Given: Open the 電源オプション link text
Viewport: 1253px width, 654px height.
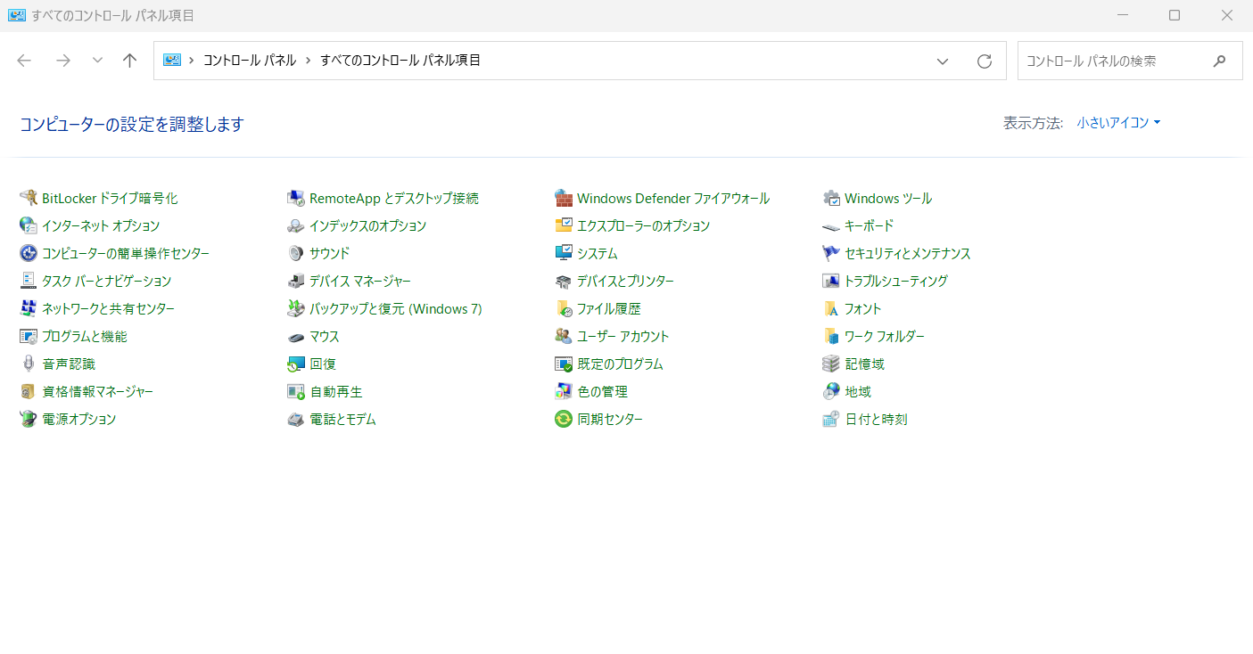Looking at the screenshot, I should tap(79, 420).
